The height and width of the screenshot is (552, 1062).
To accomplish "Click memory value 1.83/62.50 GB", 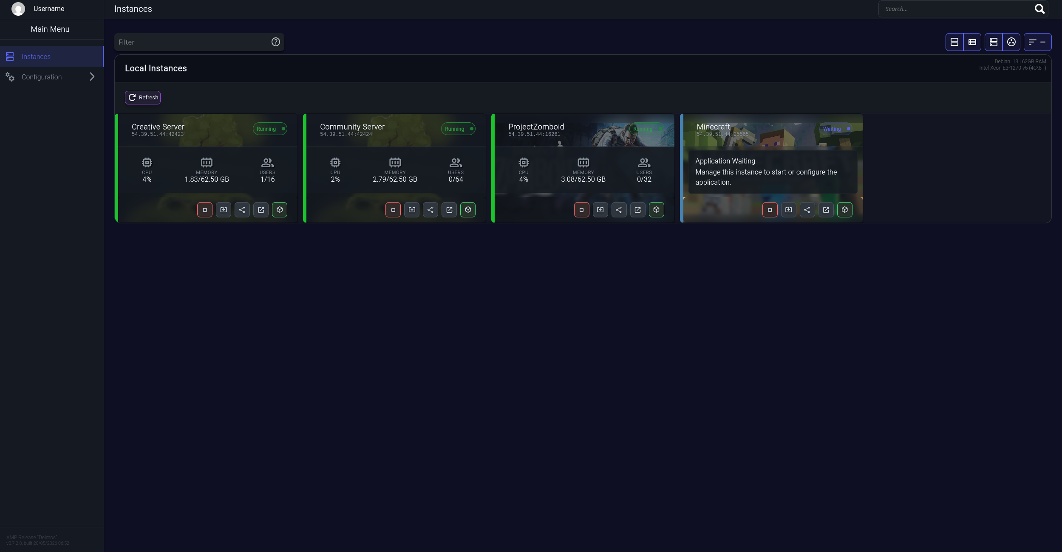I will point(207,180).
